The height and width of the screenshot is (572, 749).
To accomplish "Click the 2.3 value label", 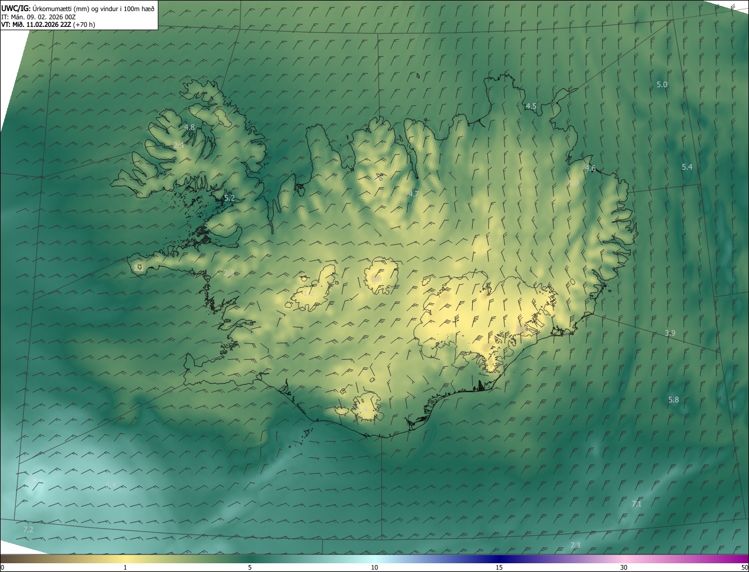I will point(229,273).
